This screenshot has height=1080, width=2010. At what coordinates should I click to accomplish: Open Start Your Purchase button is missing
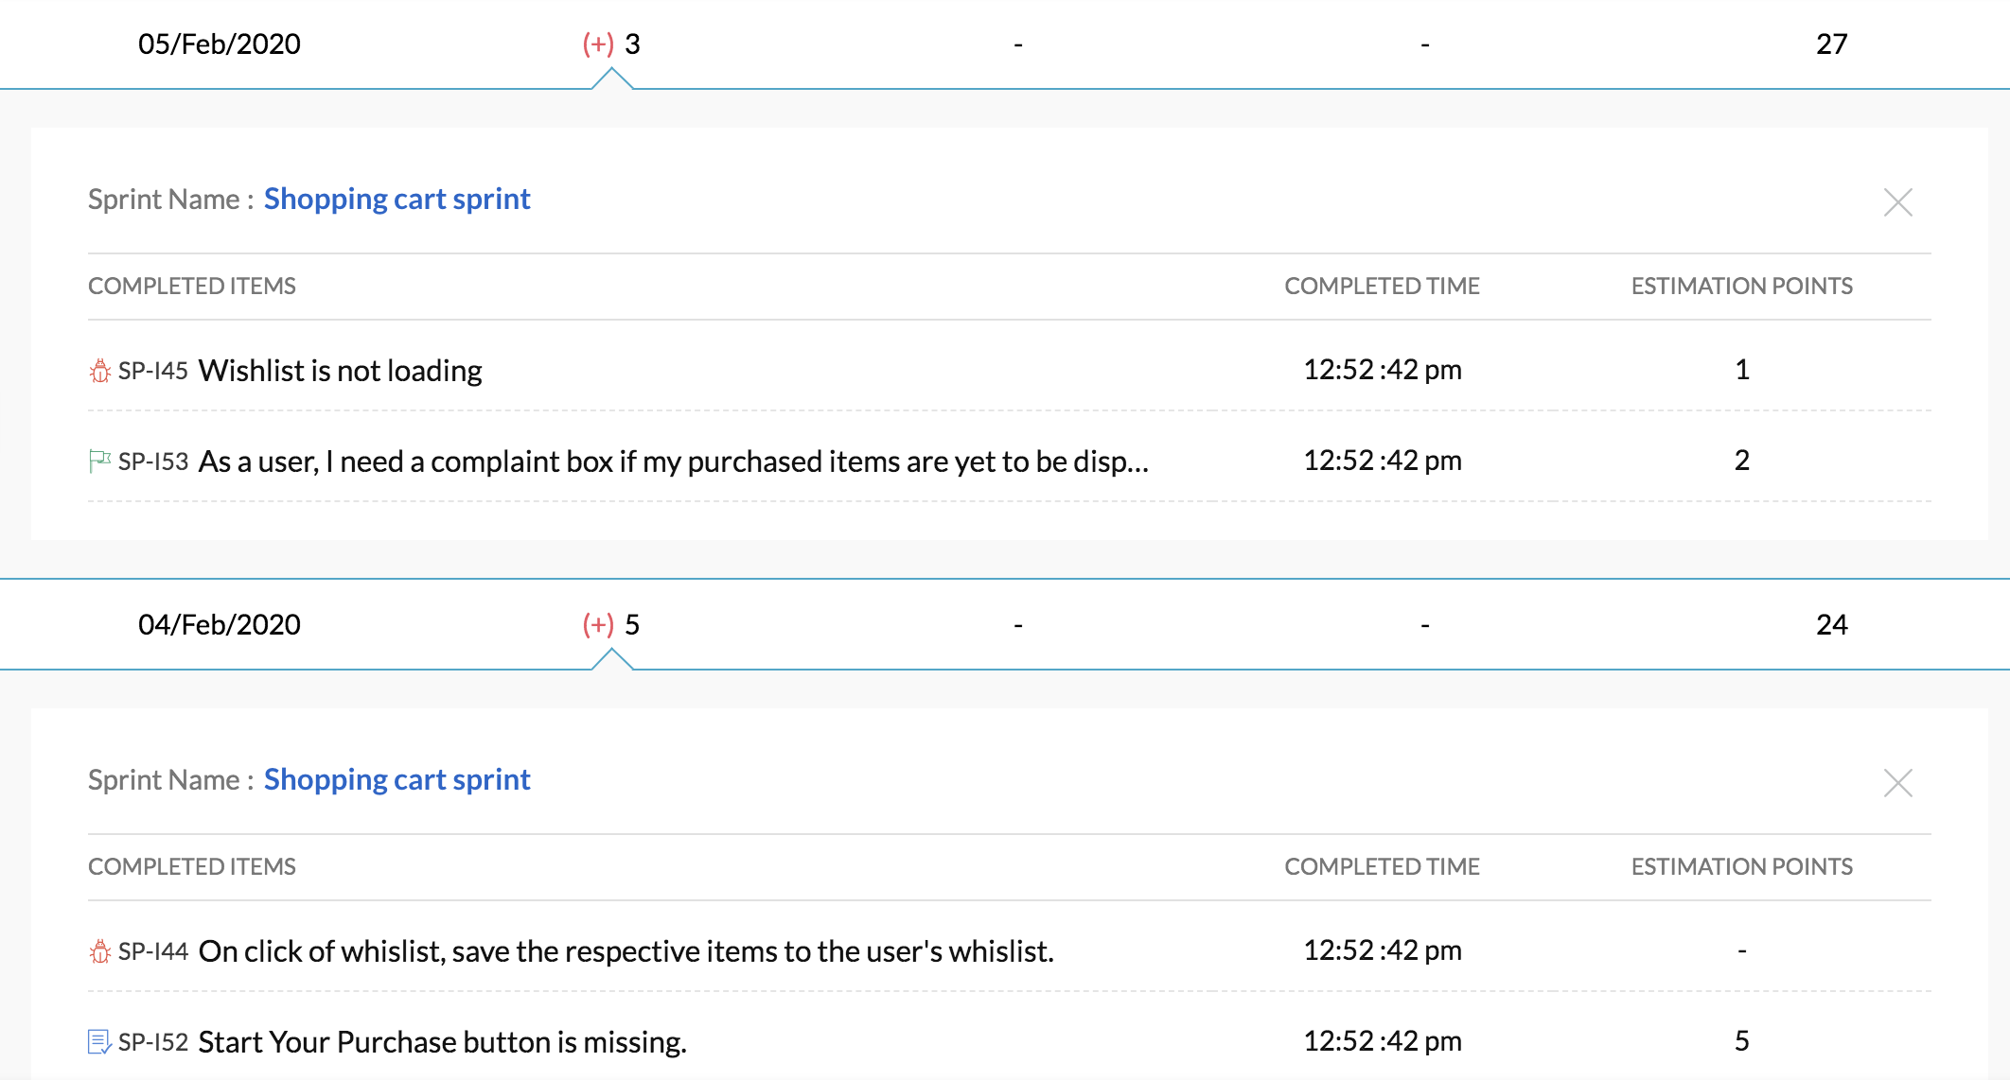(442, 1042)
